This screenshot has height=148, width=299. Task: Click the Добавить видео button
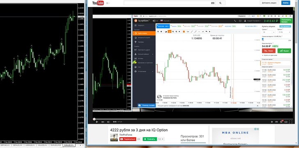pos(269,3)
